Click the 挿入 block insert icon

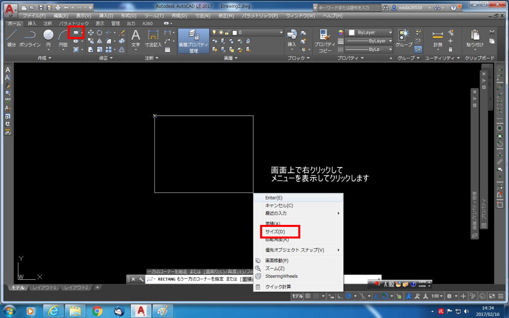click(292, 38)
